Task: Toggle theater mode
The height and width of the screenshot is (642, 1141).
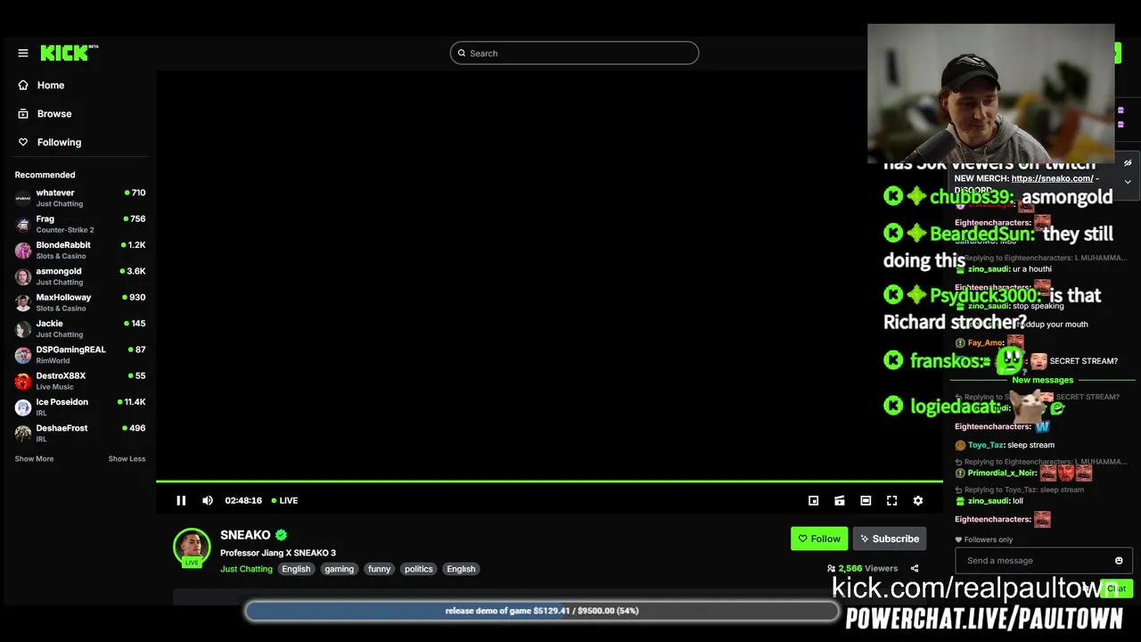Action: (866, 501)
